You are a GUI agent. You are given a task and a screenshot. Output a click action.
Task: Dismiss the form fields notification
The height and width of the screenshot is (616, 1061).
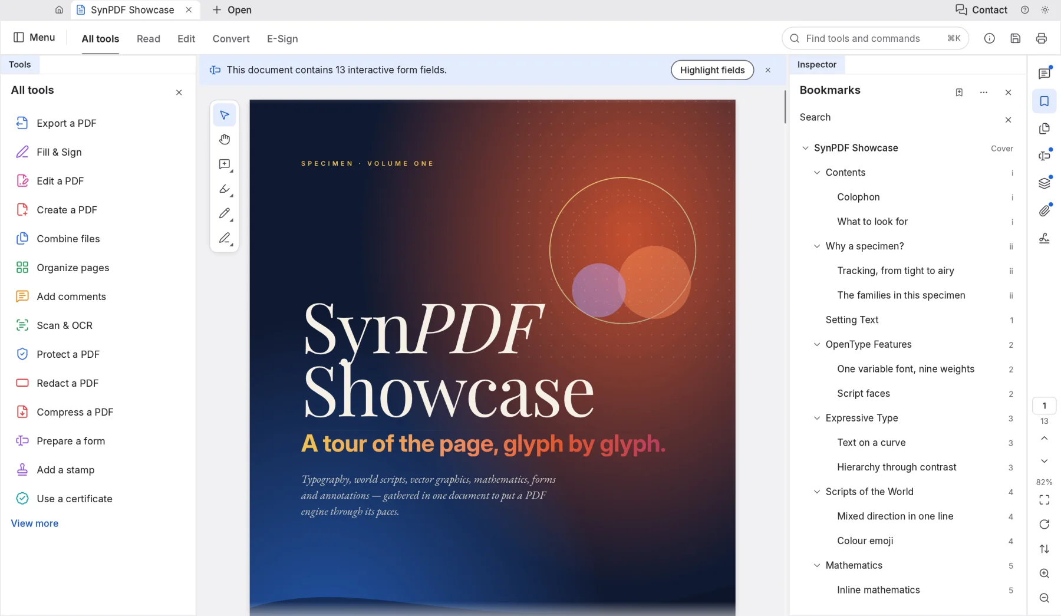767,70
